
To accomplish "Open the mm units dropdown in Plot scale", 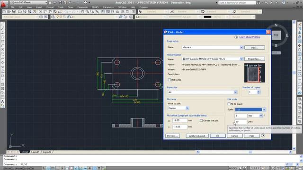I will 261,116.
